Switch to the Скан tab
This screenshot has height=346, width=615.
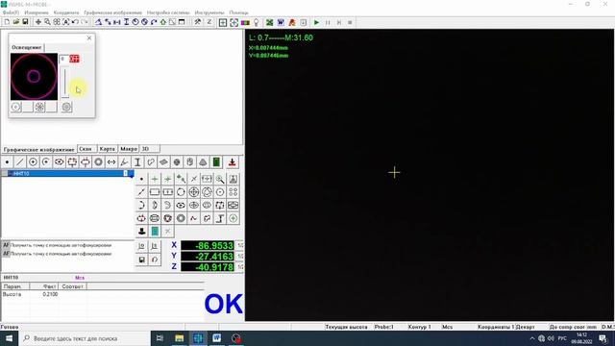pos(86,149)
